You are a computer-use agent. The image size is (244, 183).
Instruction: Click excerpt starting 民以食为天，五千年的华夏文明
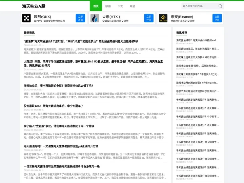click(x=95, y=176)
